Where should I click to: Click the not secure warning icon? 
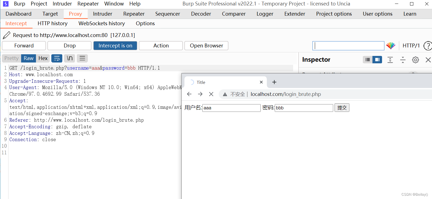click(225, 94)
